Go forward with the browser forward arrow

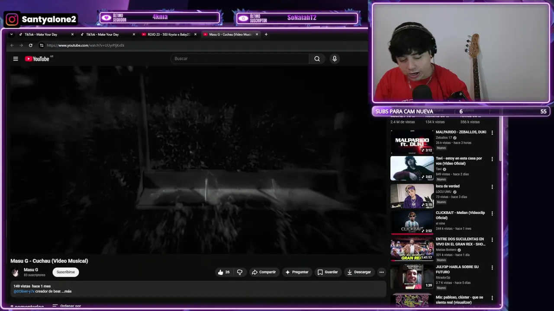click(x=21, y=45)
